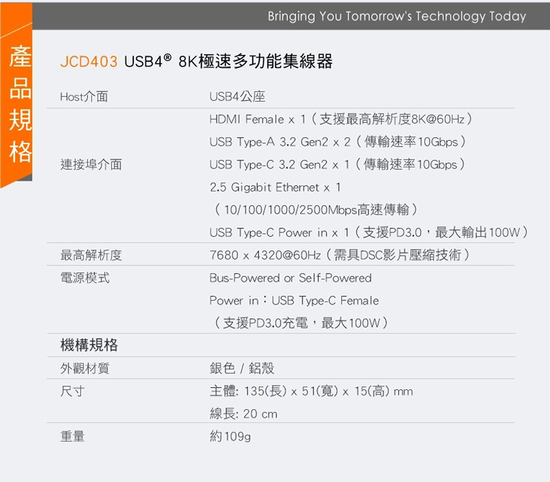This screenshot has height=482, width=550.
Task: Click the 銀色 / 鋁殼 material value
Action: click(242, 369)
